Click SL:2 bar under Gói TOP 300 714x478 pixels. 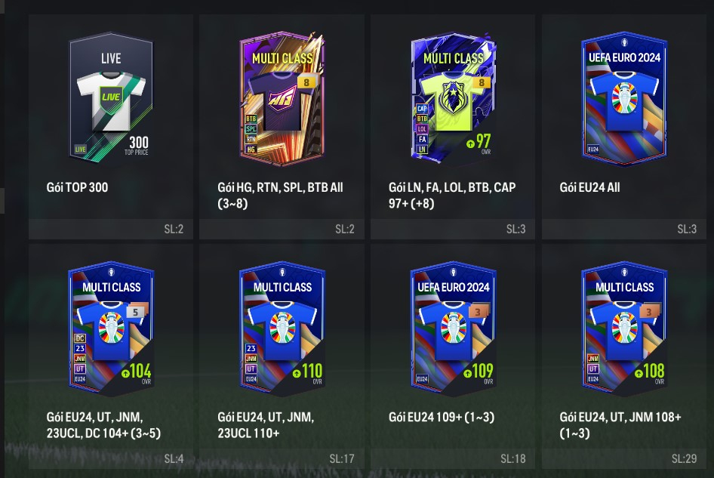tap(111, 229)
